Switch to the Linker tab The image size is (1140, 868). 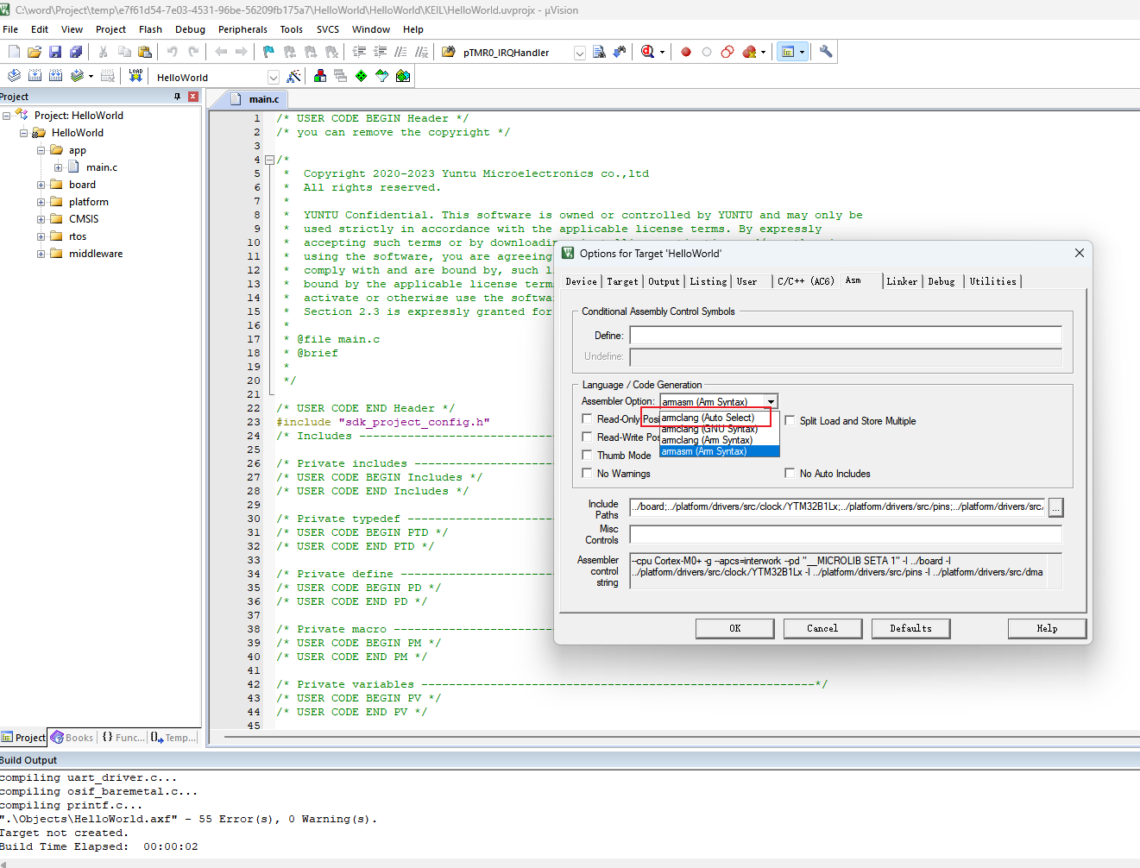point(902,281)
